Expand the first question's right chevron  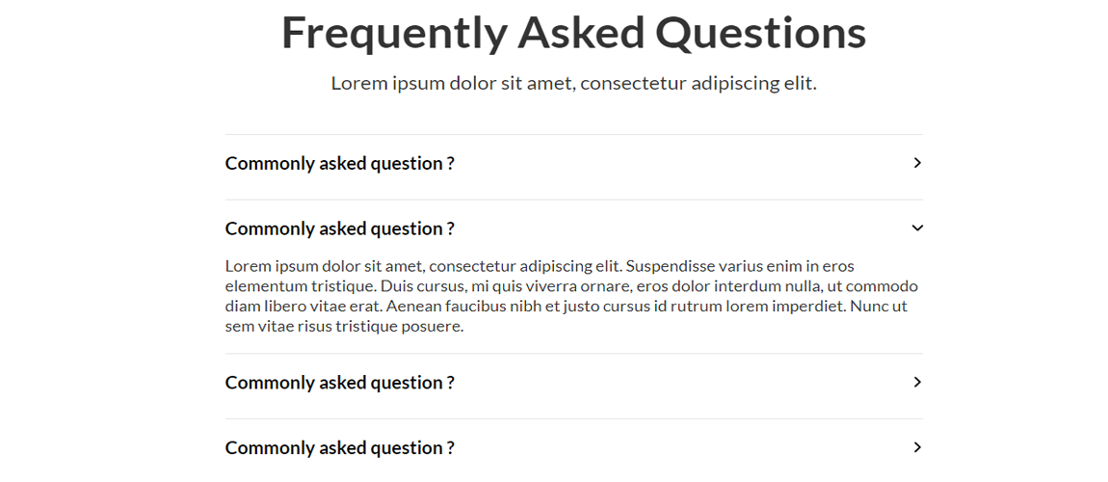coord(917,163)
